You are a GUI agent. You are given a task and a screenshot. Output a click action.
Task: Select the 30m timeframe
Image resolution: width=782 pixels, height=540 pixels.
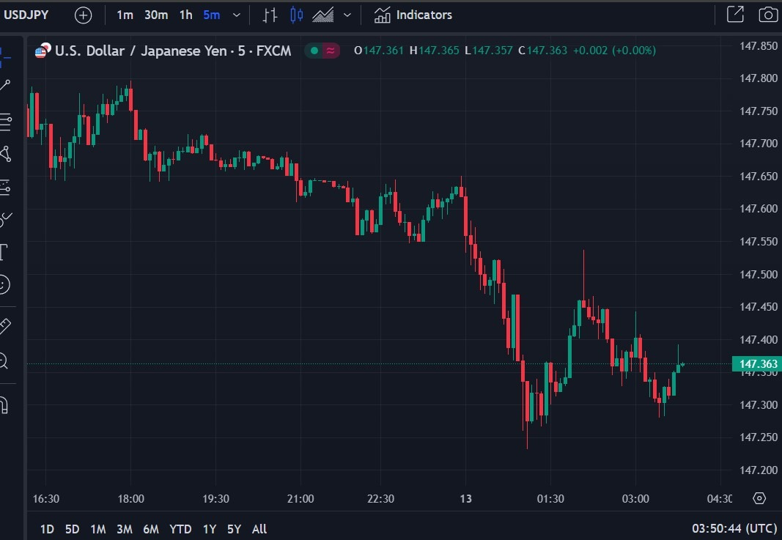(156, 15)
